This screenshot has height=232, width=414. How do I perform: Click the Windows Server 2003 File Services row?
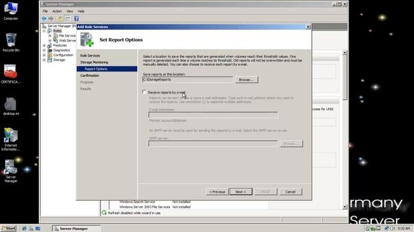pyautogui.click(x=145, y=207)
